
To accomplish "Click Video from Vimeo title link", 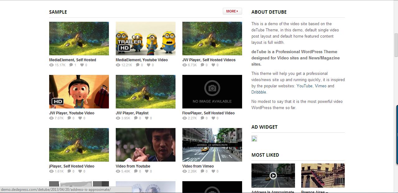I will click(x=198, y=166).
